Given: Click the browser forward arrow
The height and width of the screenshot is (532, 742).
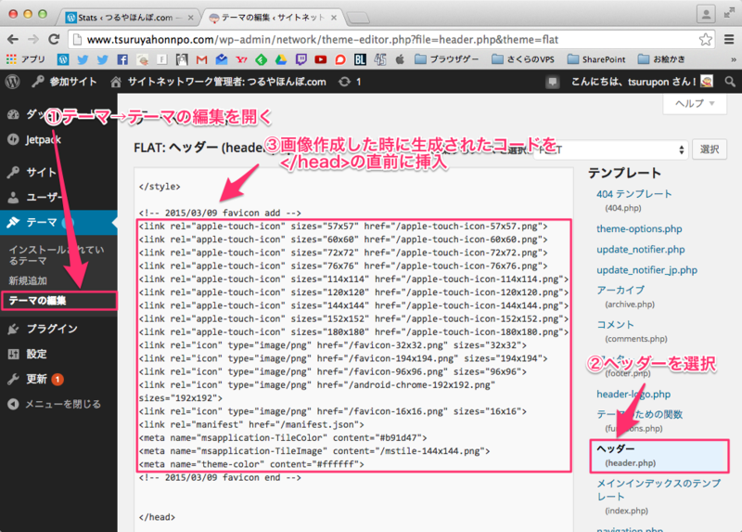Looking at the screenshot, I should [33, 39].
